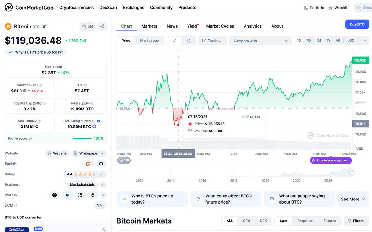
Task: Expand the Whitepaper dropdown
Action: click(89, 153)
